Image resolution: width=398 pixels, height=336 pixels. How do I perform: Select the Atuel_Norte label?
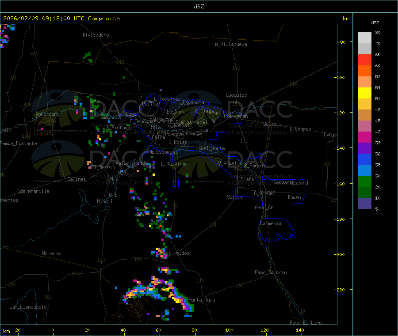tap(210, 148)
